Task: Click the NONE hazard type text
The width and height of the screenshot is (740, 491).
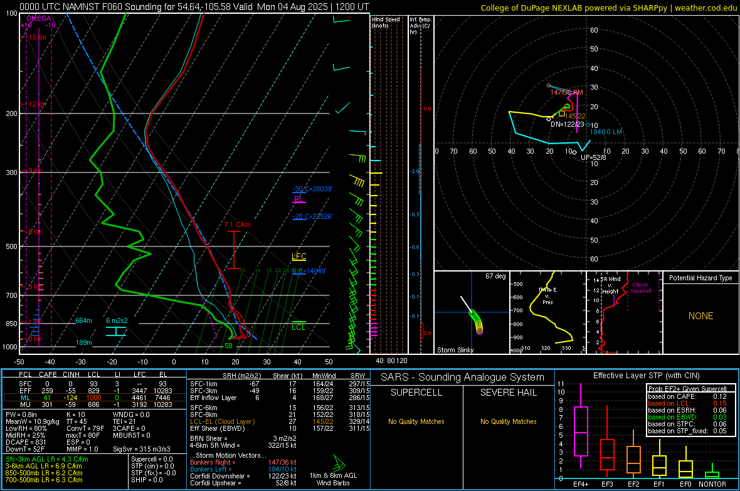Action: pyautogui.click(x=700, y=316)
